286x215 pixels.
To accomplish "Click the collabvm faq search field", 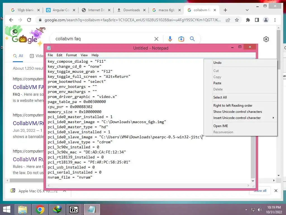I will coord(103,39).
